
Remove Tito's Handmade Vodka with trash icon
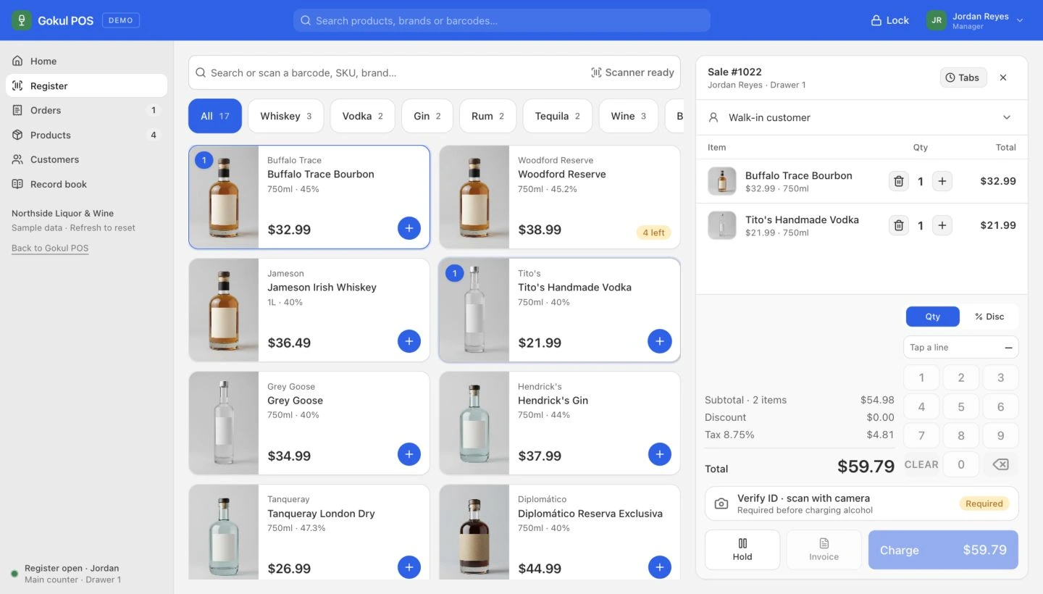pyautogui.click(x=899, y=225)
